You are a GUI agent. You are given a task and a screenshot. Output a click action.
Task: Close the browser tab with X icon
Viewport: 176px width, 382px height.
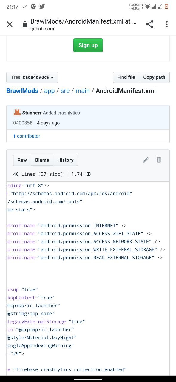coord(10,24)
